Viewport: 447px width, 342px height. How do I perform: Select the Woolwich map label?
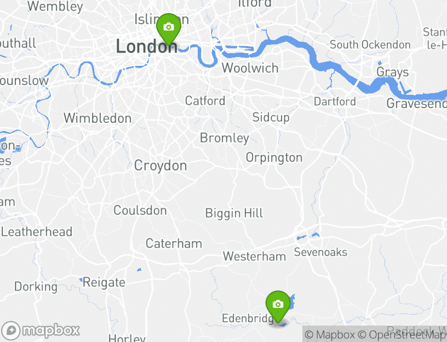coord(250,68)
